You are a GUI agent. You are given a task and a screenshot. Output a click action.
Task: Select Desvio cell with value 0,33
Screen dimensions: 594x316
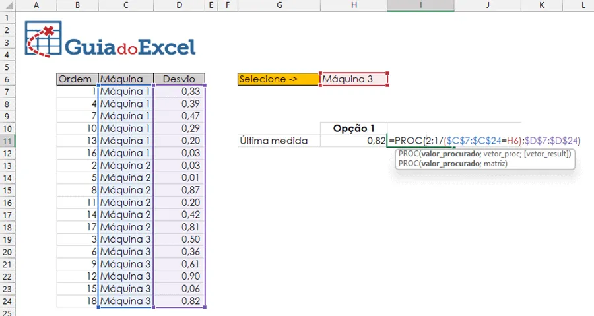[x=179, y=92]
